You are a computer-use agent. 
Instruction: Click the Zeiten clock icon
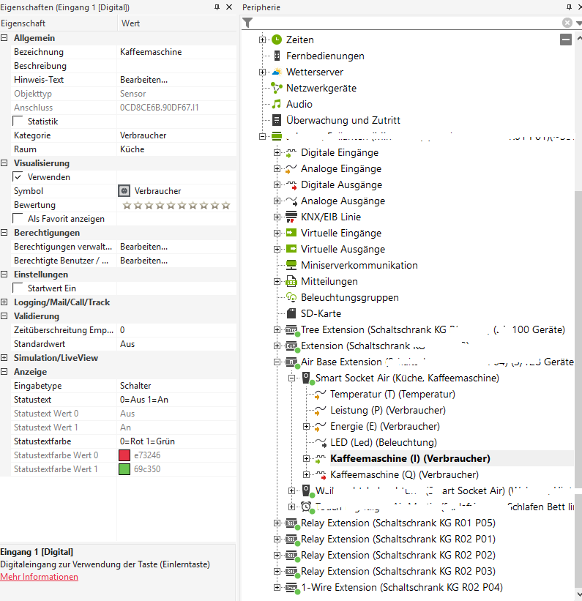click(x=277, y=40)
